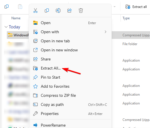The height and width of the screenshot is (128, 150).
Task: Choose Extract All... from context menu
Action: (x=70, y=68)
